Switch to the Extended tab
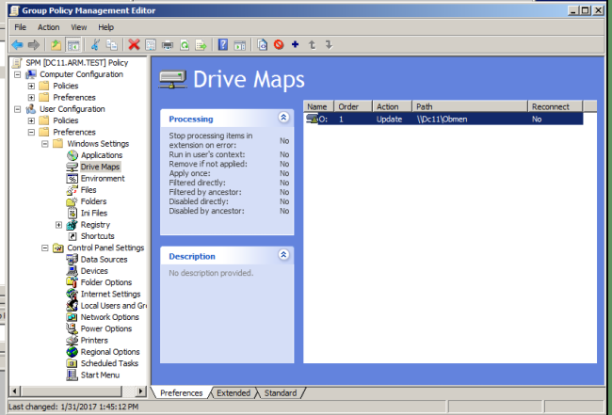The width and height of the screenshot is (612, 415). click(x=234, y=392)
